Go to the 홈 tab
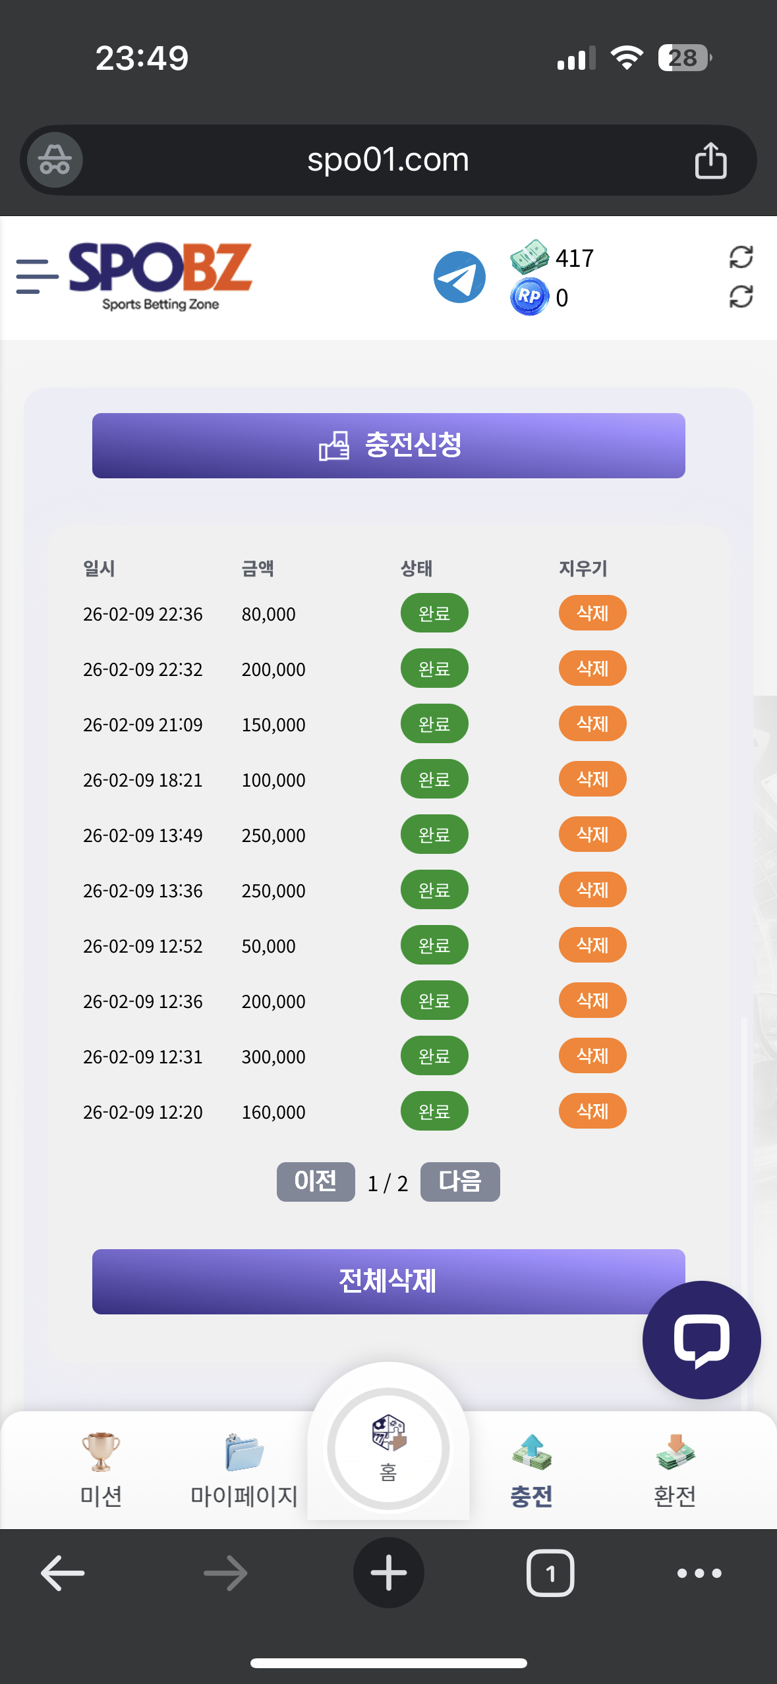777x1684 pixels. [388, 1449]
